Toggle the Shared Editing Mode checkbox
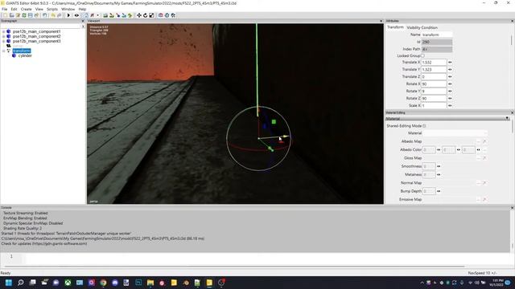The image size is (515, 289). tap(424, 126)
